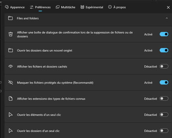
Task: Click the document icon for file extensions
Action: (11, 99)
